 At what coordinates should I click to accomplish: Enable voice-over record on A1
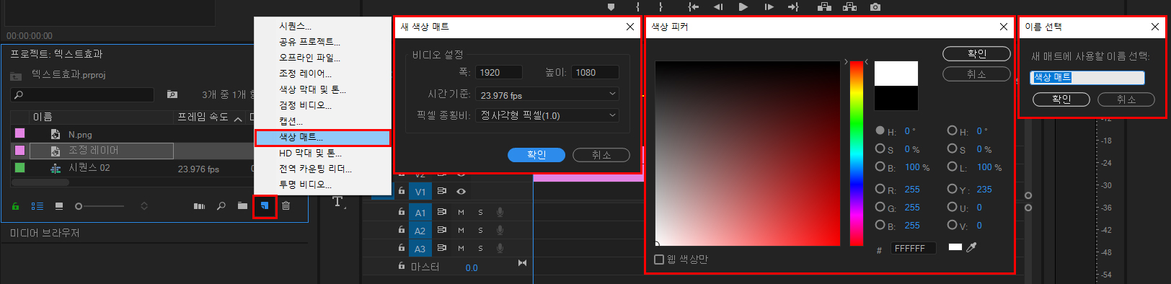point(500,212)
